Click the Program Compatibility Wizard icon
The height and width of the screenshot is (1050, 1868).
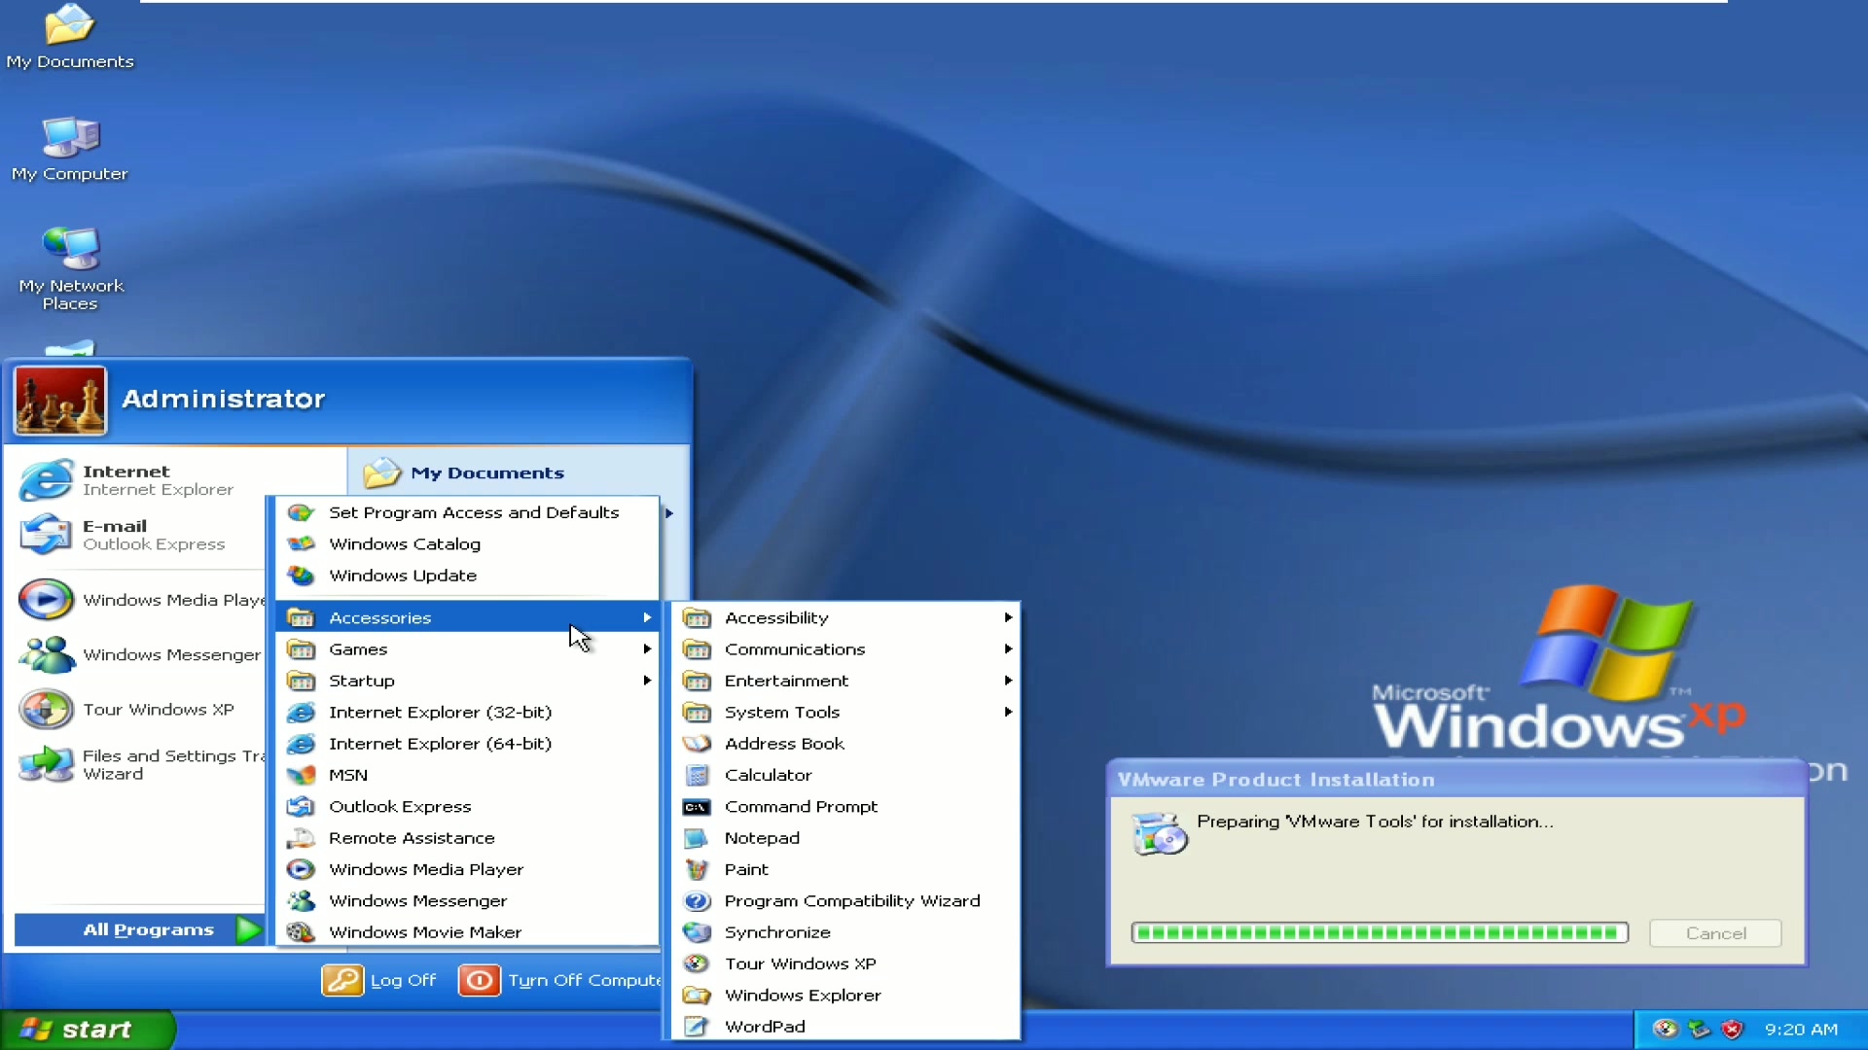pos(697,900)
